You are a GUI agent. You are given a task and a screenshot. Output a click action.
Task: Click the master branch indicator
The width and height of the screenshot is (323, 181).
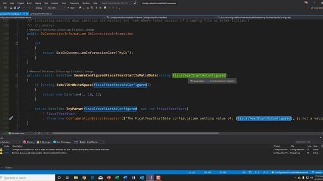coord(317,172)
